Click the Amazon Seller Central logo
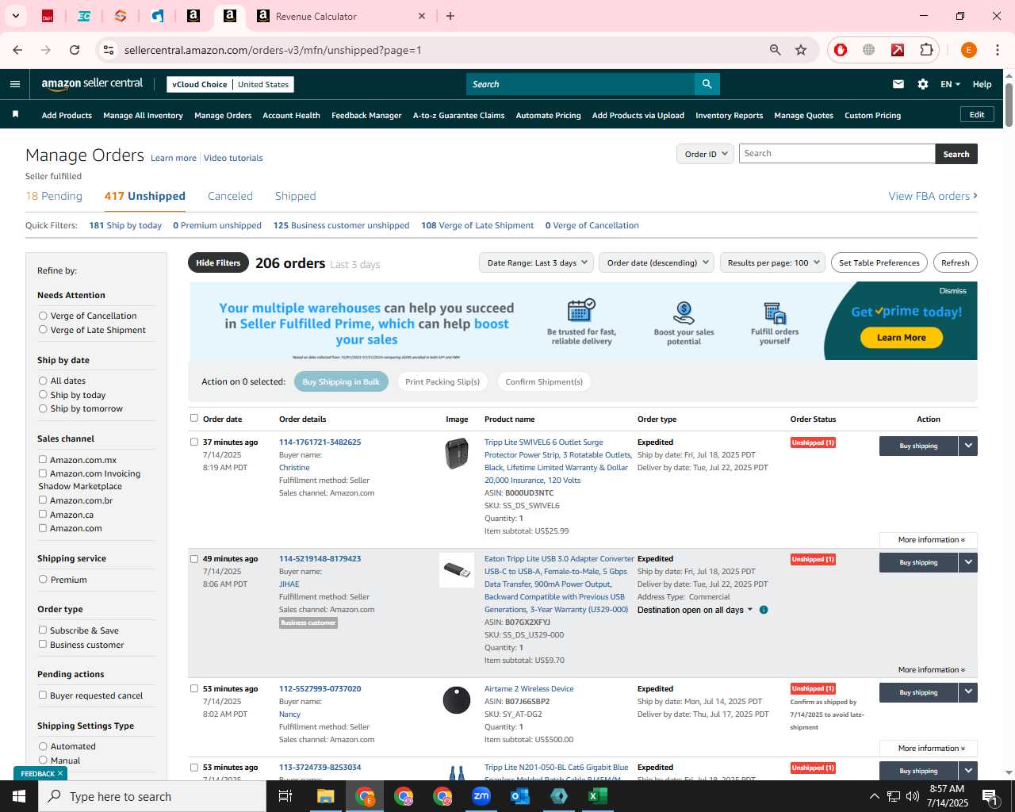 point(92,84)
